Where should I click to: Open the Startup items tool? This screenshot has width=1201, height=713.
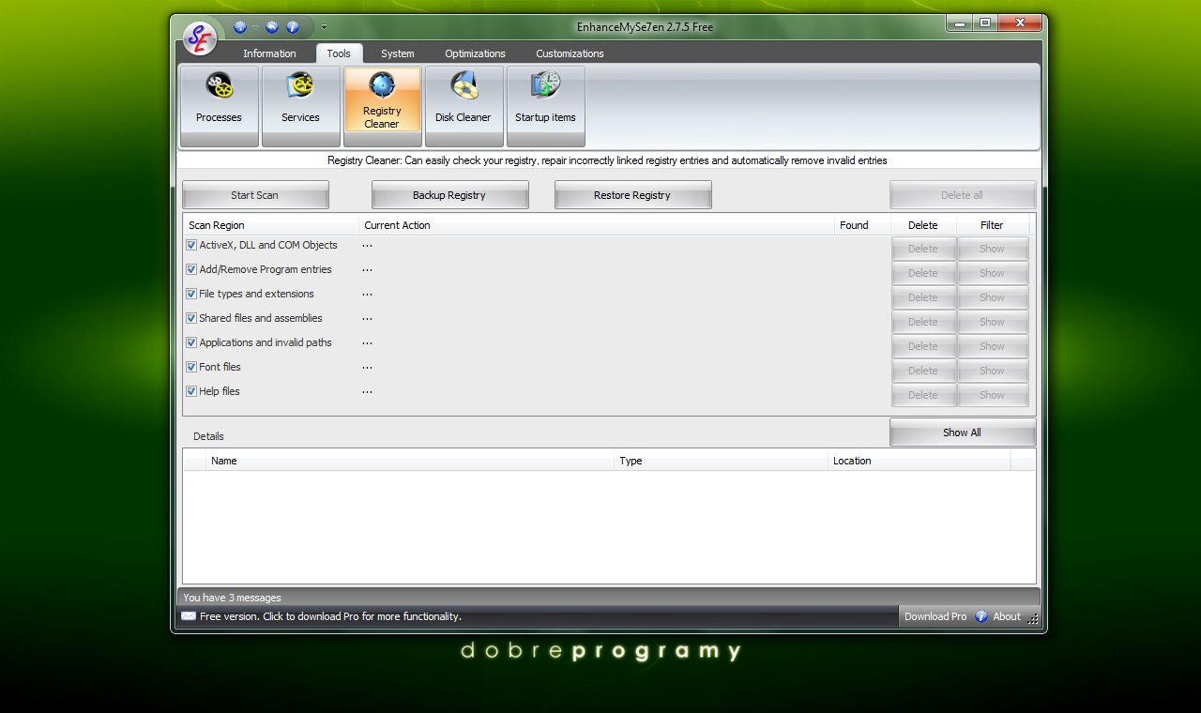pos(545,106)
